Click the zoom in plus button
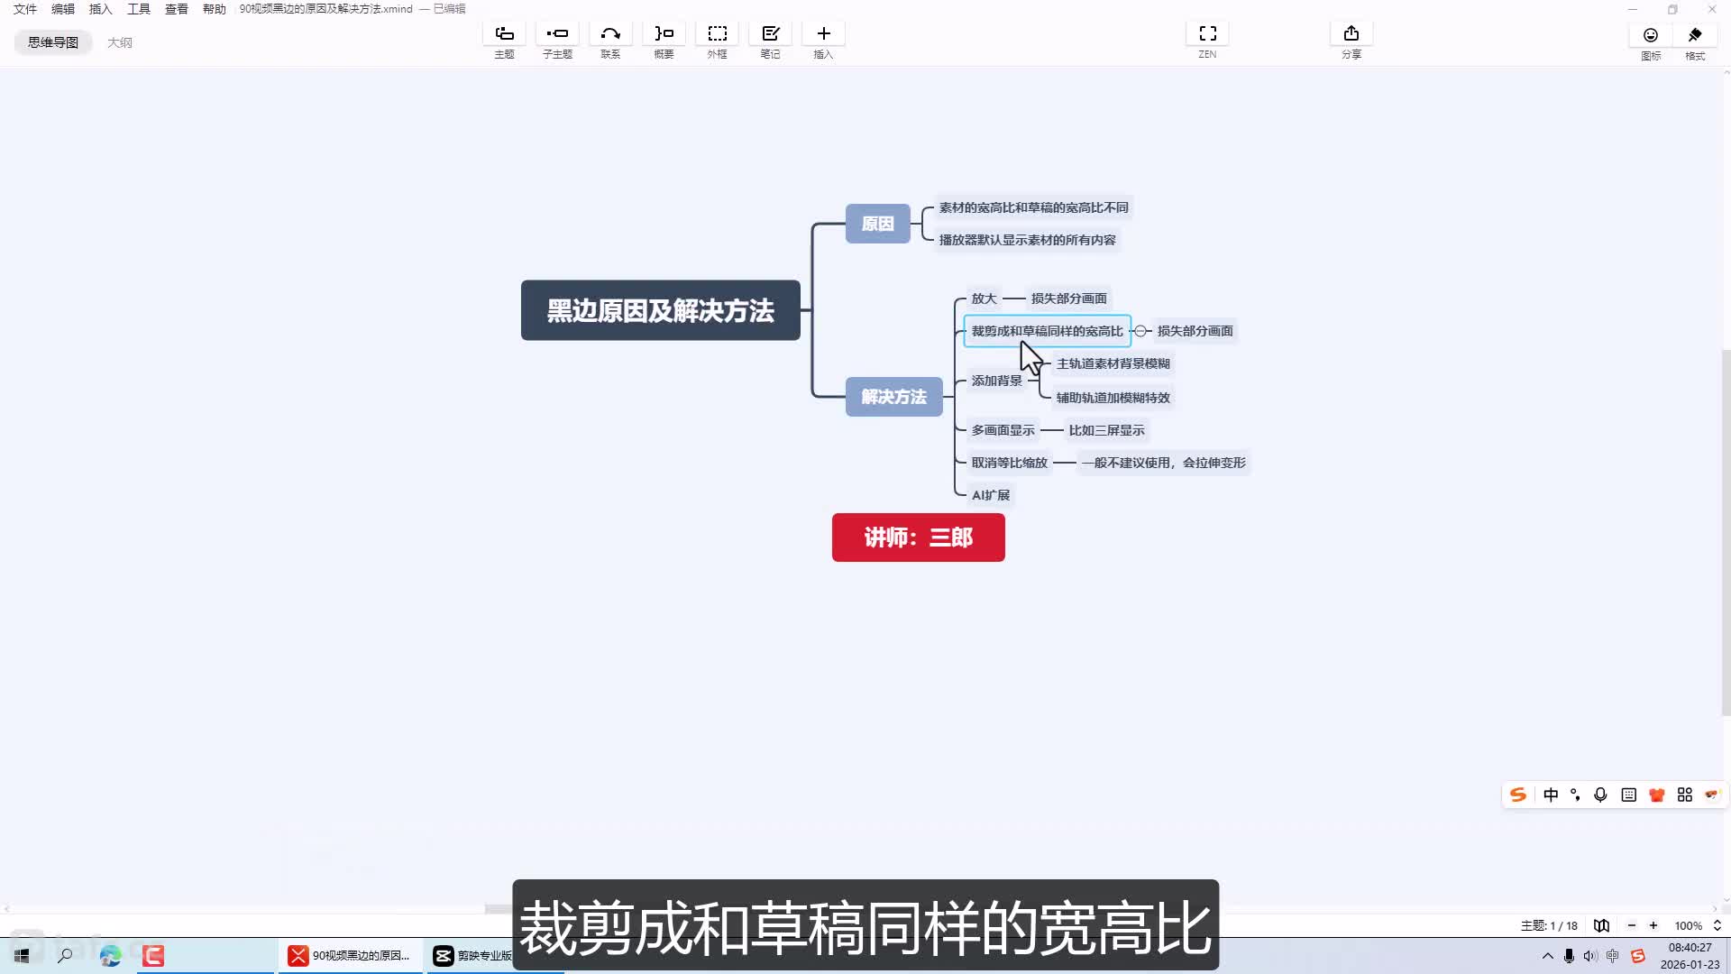1731x974 pixels. pyautogui.click(x=1653, y=925)
